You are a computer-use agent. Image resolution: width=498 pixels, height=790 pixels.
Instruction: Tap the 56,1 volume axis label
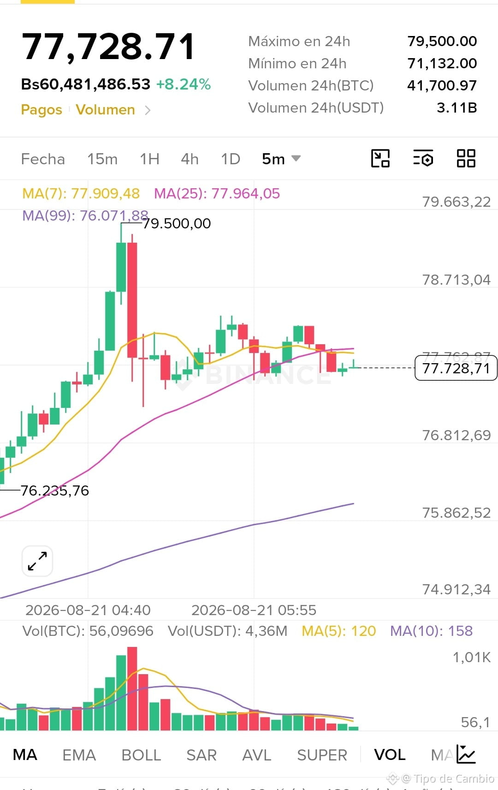point(476,722)
